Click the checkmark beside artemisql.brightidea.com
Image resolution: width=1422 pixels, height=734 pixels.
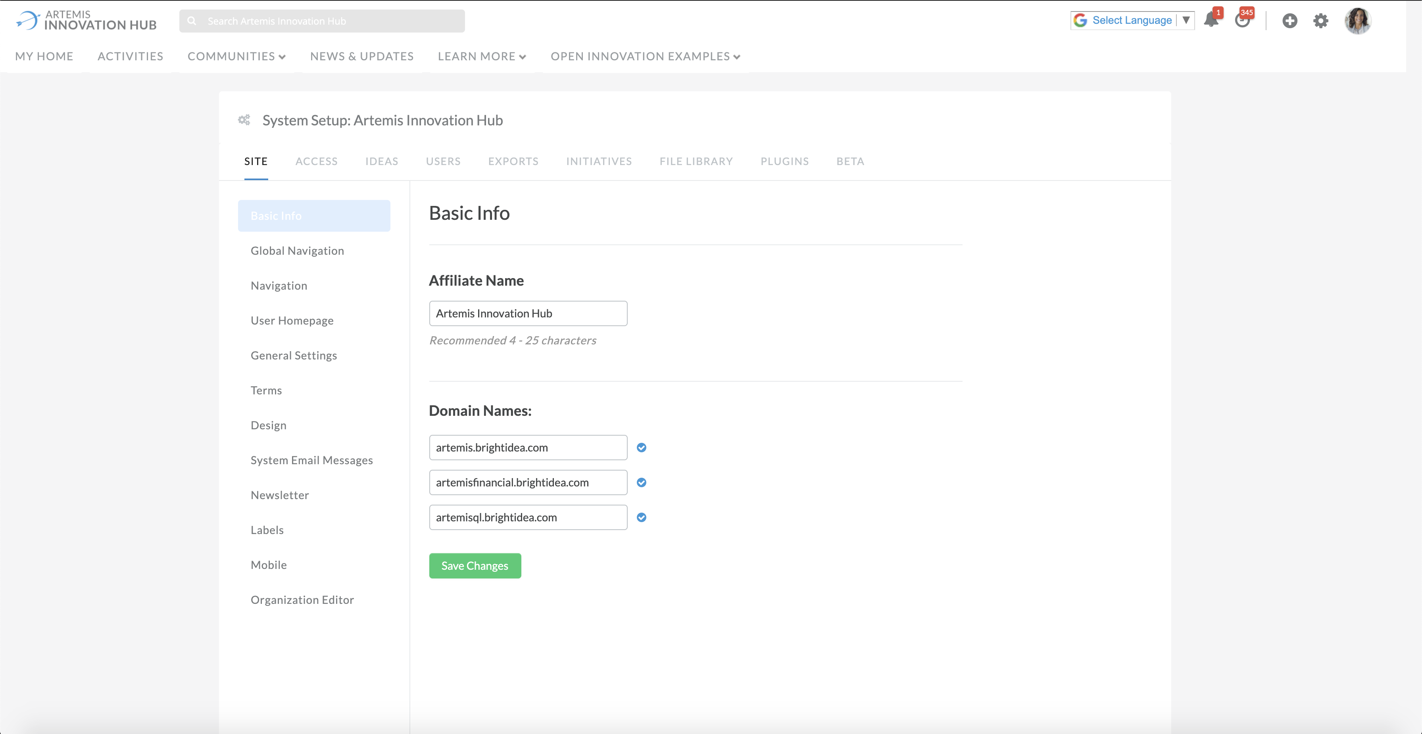[642, 517]
